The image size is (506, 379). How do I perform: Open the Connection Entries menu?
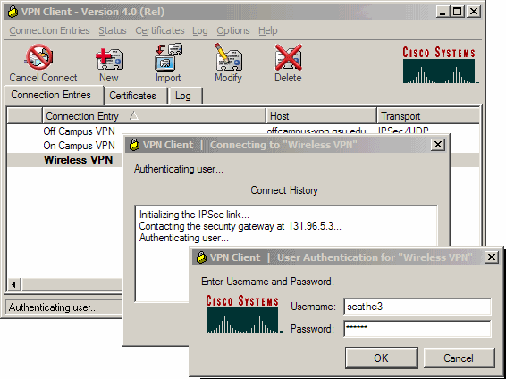[49, 30]
